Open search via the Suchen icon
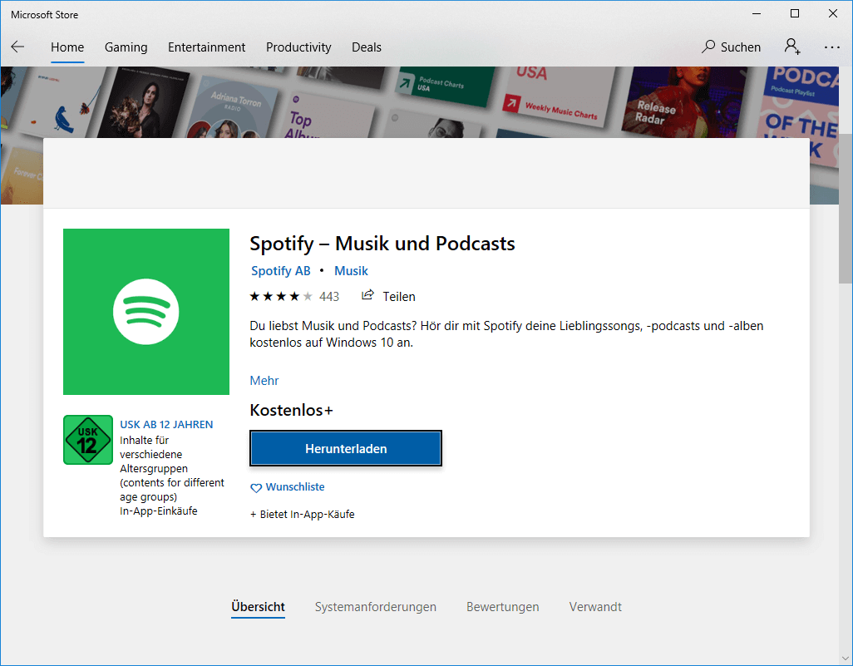853x666 pixels. coord(731,47)
